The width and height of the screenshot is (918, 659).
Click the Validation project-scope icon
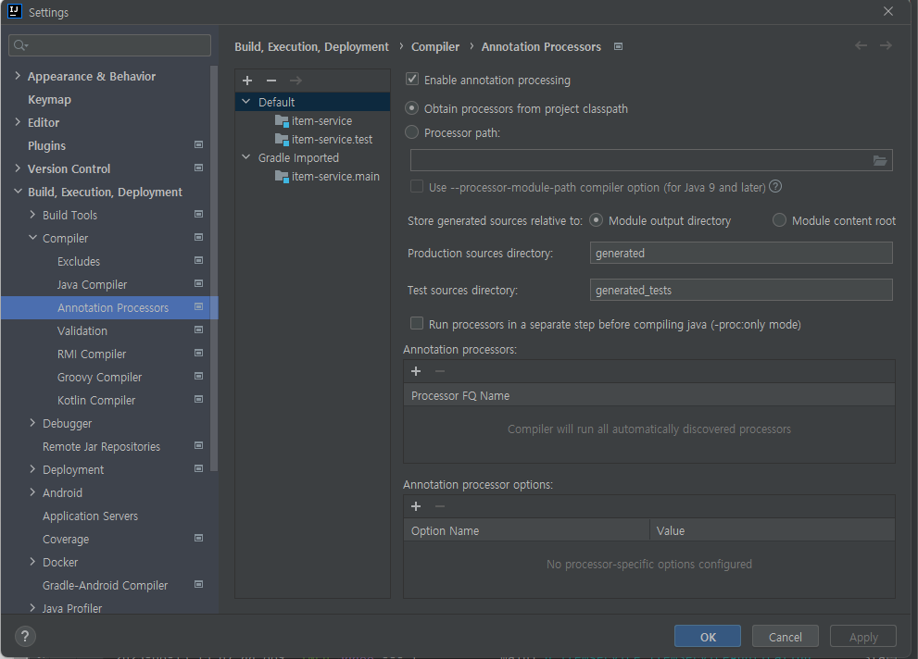coord(198,329)
